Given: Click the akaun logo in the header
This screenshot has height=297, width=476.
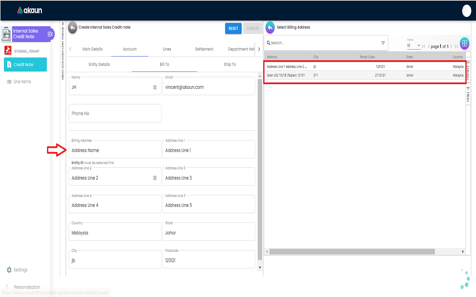Looking at the screenshot, I should coord(30,11).
